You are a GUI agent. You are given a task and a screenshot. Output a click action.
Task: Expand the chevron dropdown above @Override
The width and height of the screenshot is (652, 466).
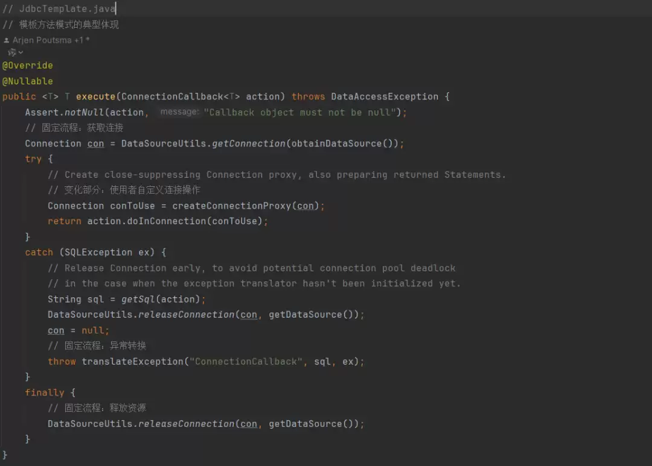click(21, 52)
